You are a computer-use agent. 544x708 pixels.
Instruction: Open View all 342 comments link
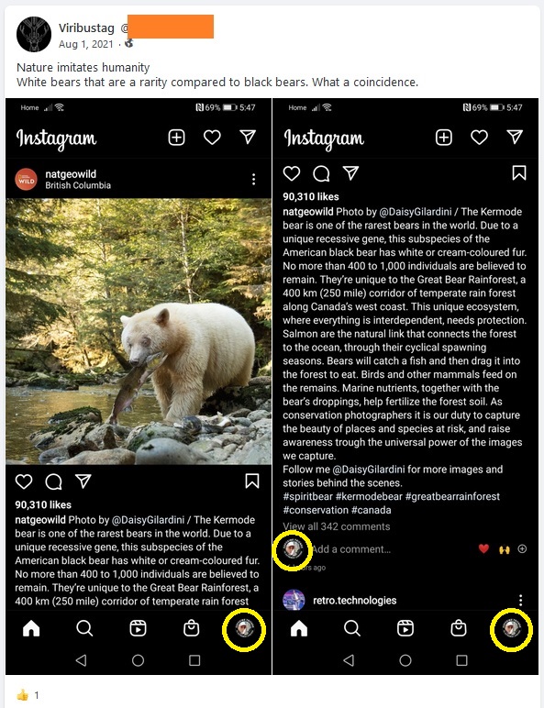tap(336, 526)
